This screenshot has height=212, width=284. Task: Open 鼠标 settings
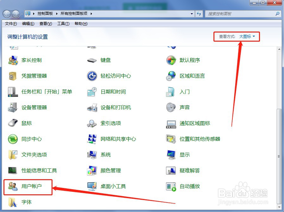(x=26, y=123)
